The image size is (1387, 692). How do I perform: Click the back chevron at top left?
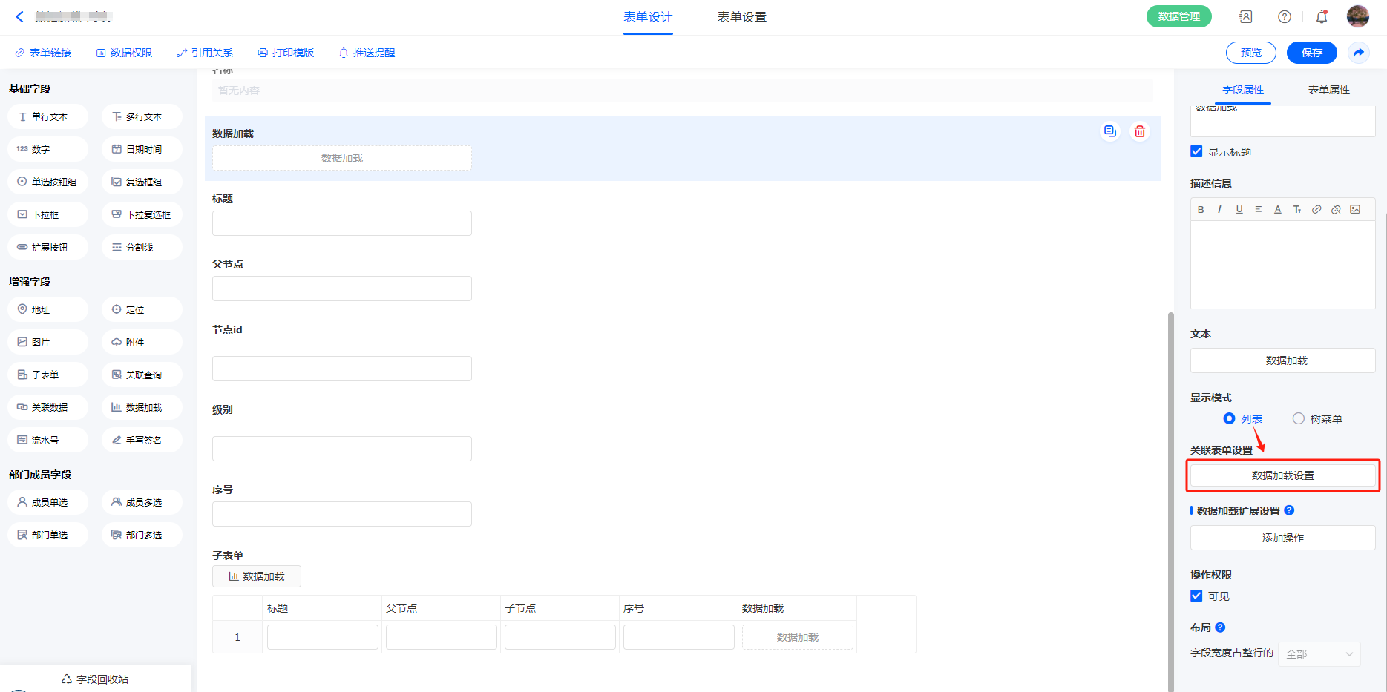tap(20, 16)
